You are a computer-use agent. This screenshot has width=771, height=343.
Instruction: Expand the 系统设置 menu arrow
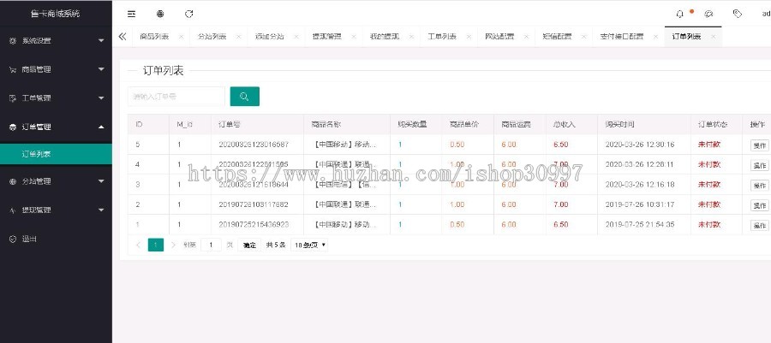pos(101,41)
